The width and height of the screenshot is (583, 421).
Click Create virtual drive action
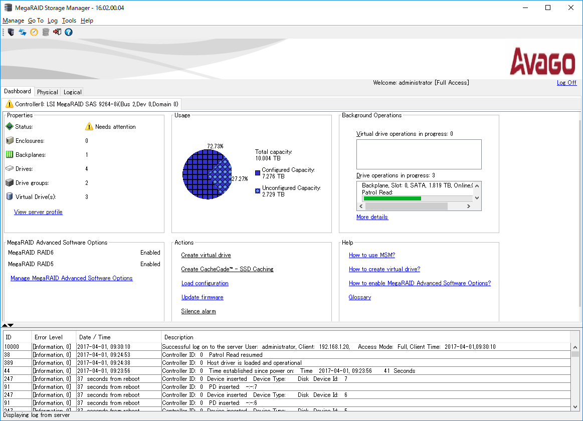pyautogui.click(x=206, y=255)
